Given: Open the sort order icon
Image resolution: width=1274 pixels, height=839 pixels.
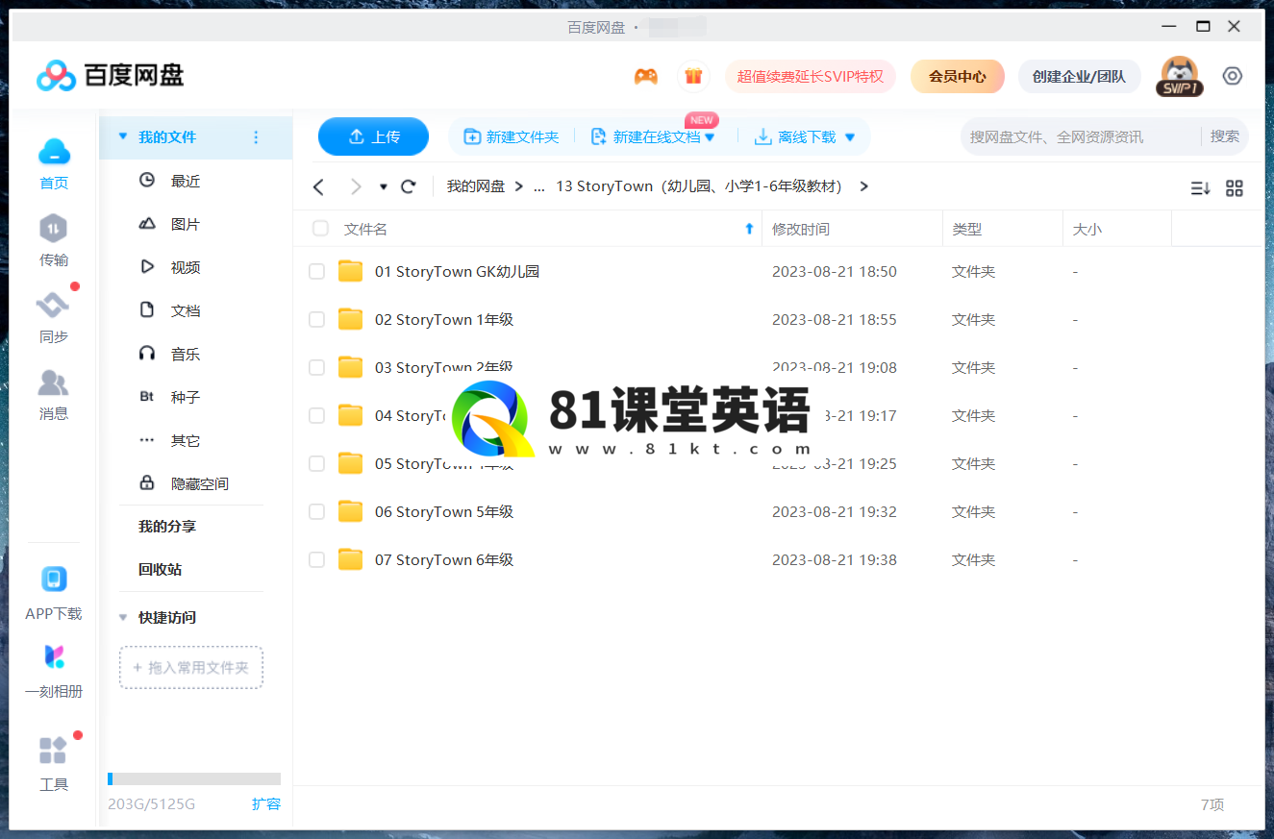Looking at the screenshot, I should (x=1200, y=188).
